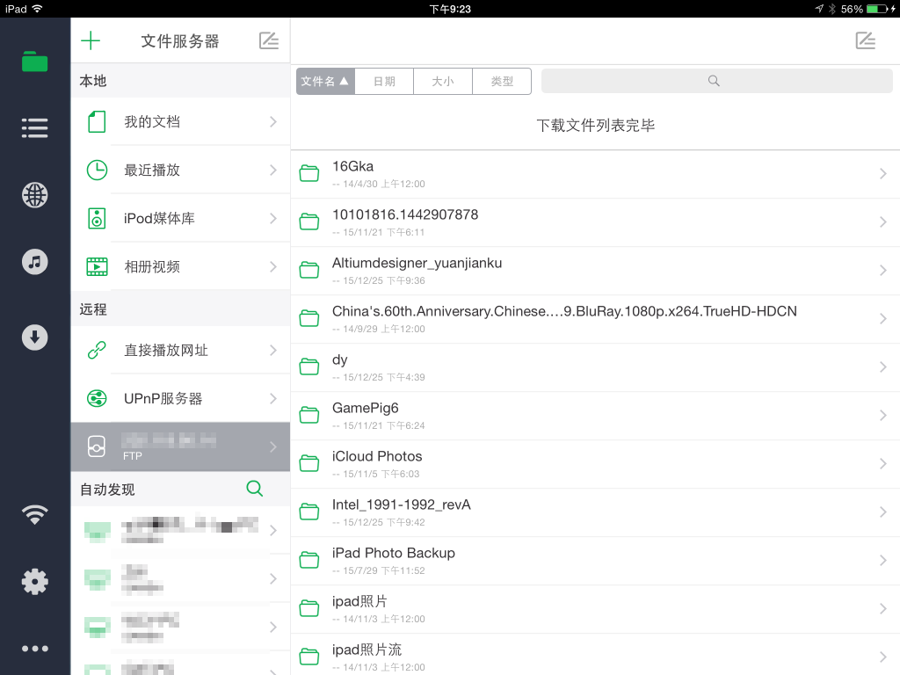Image resolution: width=900 pixels, height=675 pixels.
Task: Open the downloads arrow icon in sidebar
Action: click(x=34, y=337)
